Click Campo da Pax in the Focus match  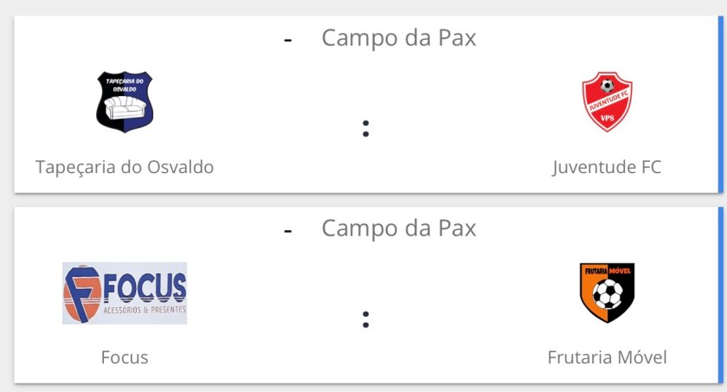[x=399, y=228]
